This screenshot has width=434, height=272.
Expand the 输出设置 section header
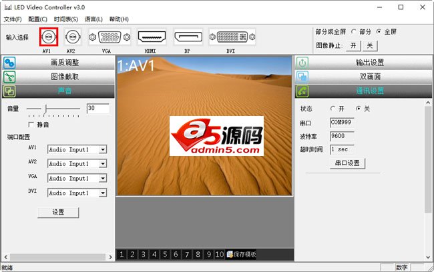pyautogui.click(x=363, y=63)
